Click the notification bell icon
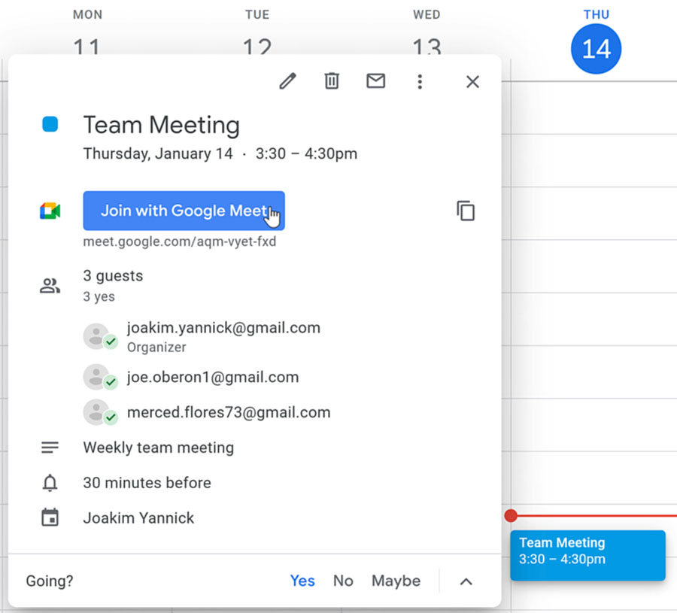 pyautogui.click(x=49, y=482)
